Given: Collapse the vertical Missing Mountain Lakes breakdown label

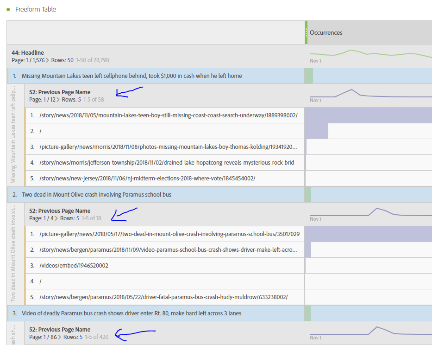Looking at the screenshot, I should click(13, 134).
